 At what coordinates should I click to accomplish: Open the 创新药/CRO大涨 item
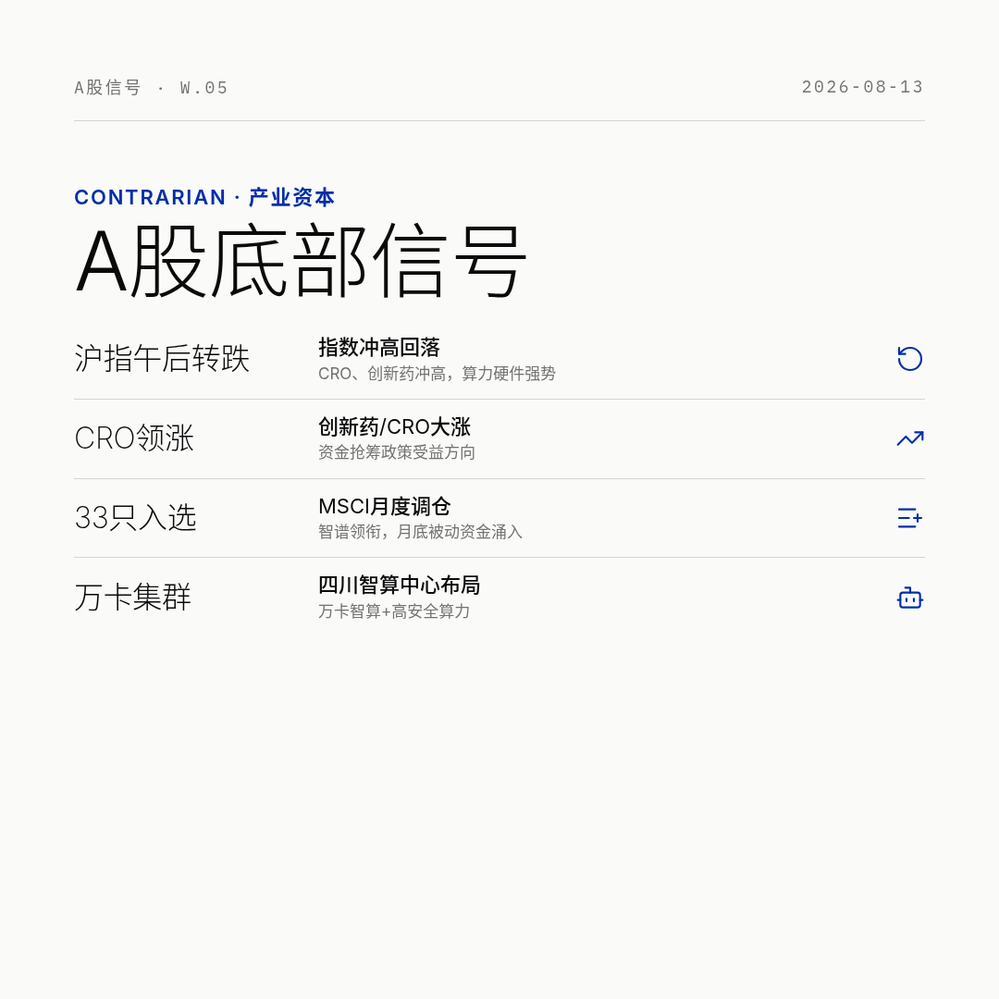tap(394, 426)
